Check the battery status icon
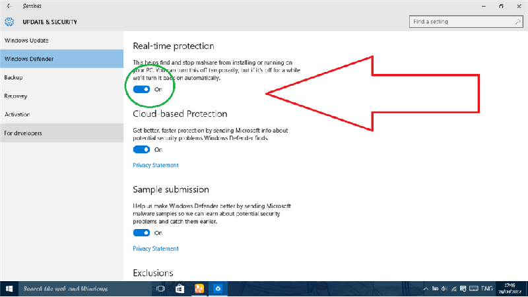Screen dimensions: 528x297 pos(435,288)
